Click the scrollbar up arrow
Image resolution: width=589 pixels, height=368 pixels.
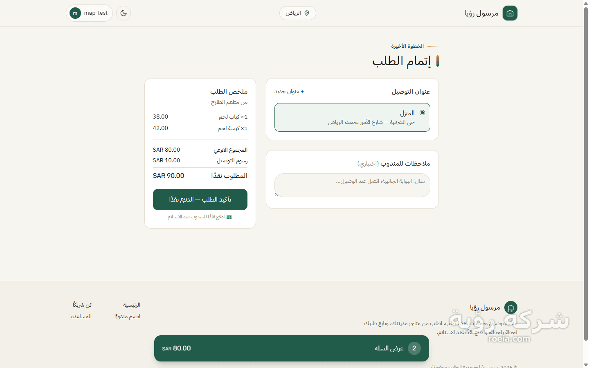(586, 3)
